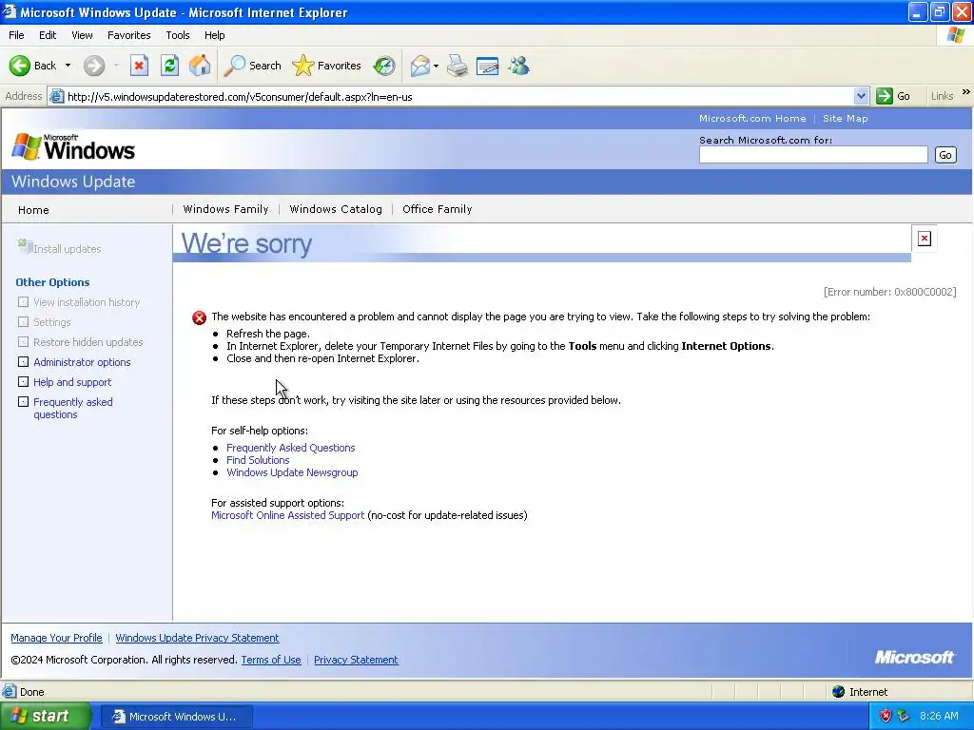Open the Windows Family tab

coord(225,209)
